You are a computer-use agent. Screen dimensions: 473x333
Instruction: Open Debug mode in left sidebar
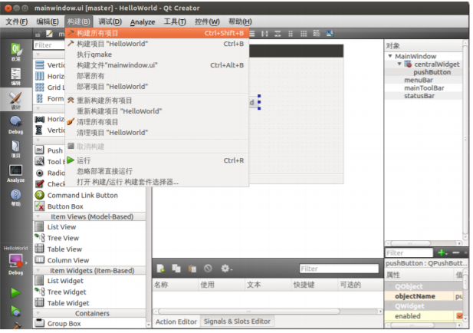15,125
